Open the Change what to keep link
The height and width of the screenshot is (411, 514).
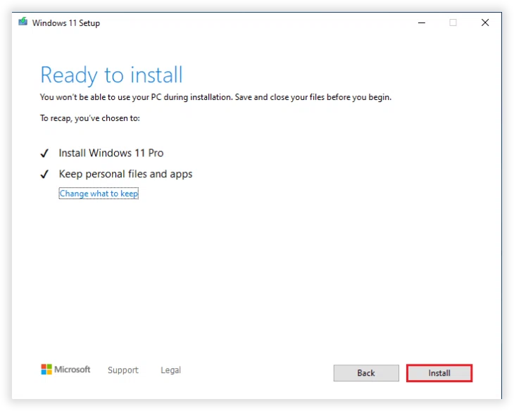point(99,194)
